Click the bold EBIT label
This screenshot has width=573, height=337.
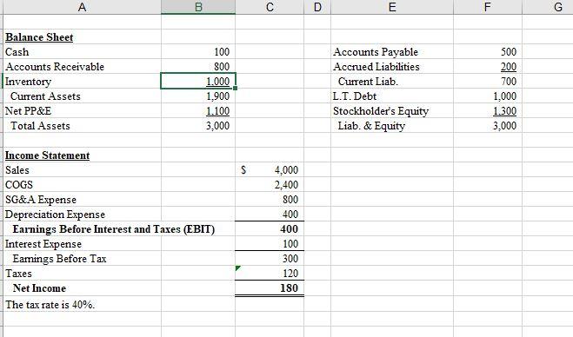pyautogui.click(x=114, y=229)
